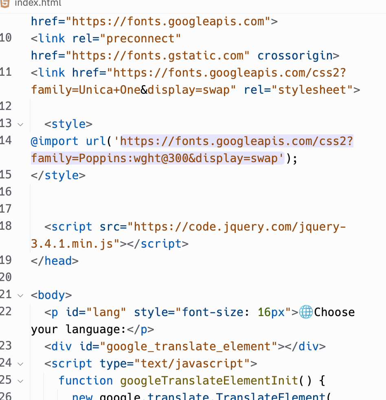Click the opening <body> tag

[x=51, y=295]
